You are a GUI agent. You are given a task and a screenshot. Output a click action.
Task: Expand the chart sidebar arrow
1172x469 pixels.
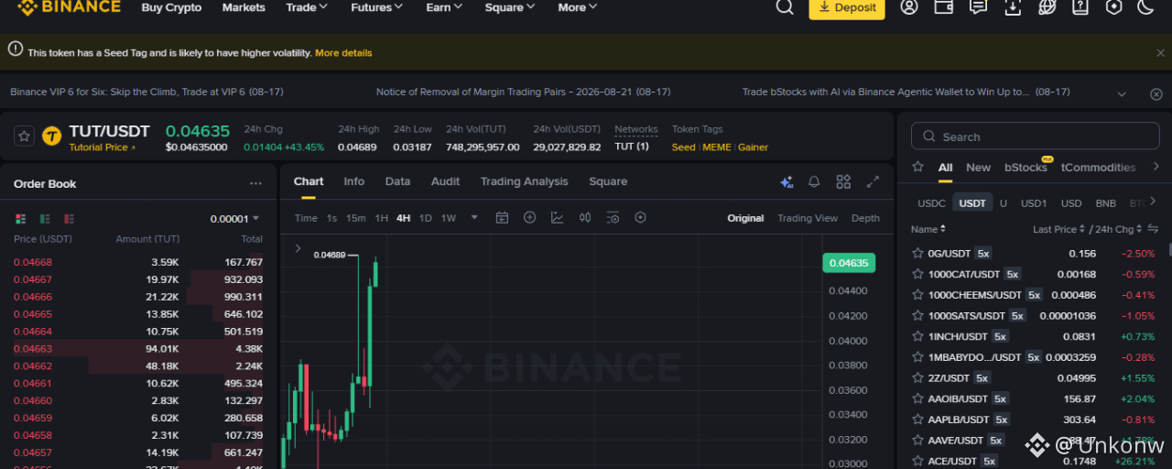(x=298, y=248)
